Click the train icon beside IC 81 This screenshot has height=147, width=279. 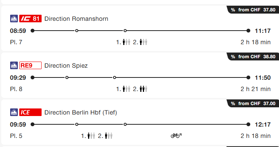pyautogui.click(x=14, y=19)
